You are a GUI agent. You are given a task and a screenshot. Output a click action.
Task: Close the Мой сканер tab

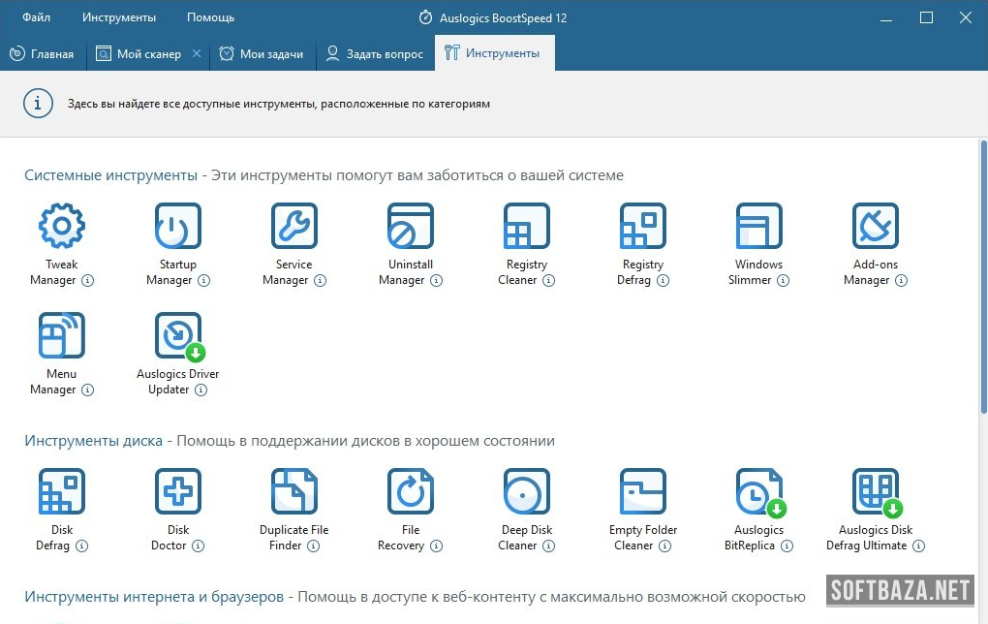tap(197, 54)
